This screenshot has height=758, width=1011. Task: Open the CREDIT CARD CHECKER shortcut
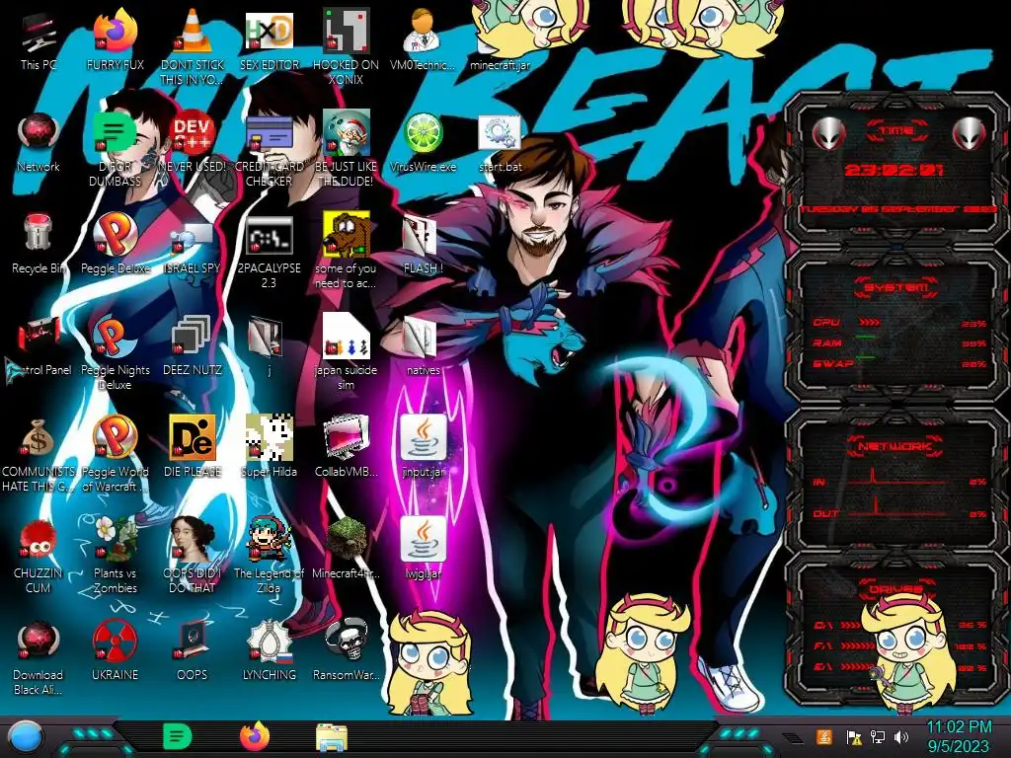[270, 133]
